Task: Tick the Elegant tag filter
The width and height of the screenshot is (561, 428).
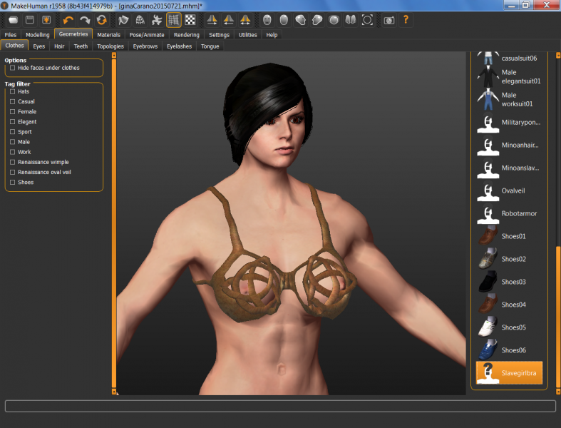Action: click(x=13, y=122)
